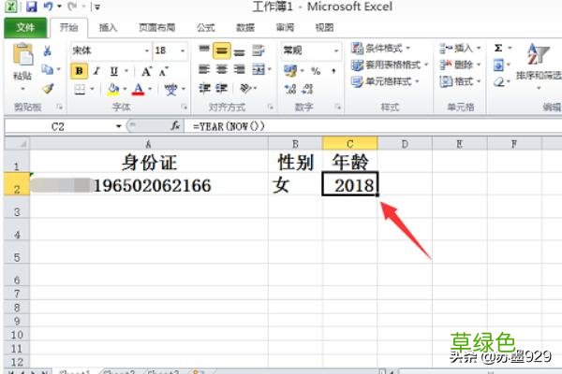Open the font size dropdown
Screen dimensions: 562x374
point(184,50)
